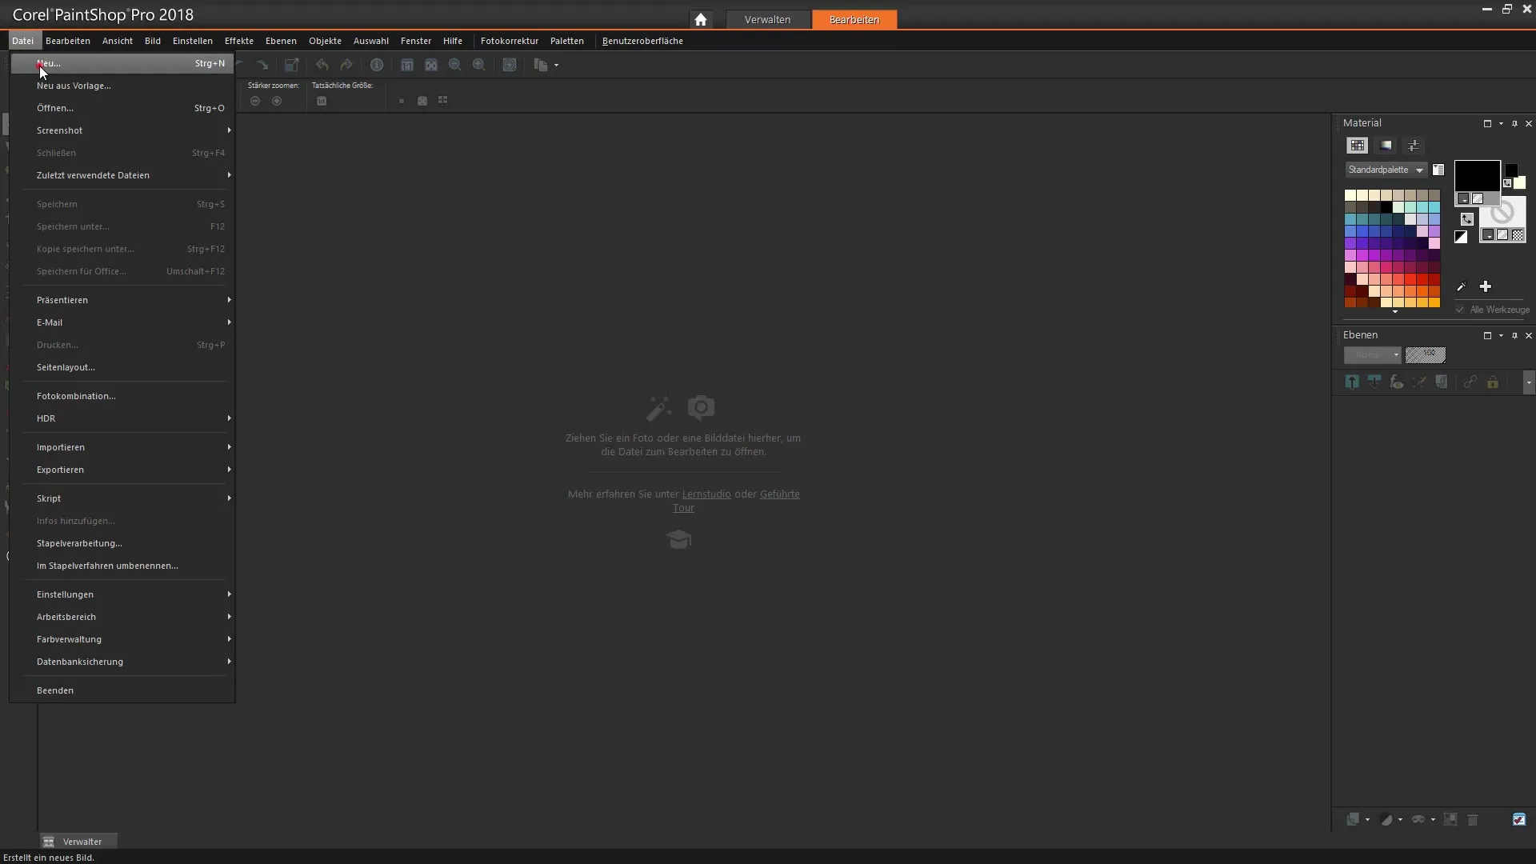This screenshot has height=864, width=1536.
Task: Select the Swatches view in Material palette
Action: click(1358, 146)
